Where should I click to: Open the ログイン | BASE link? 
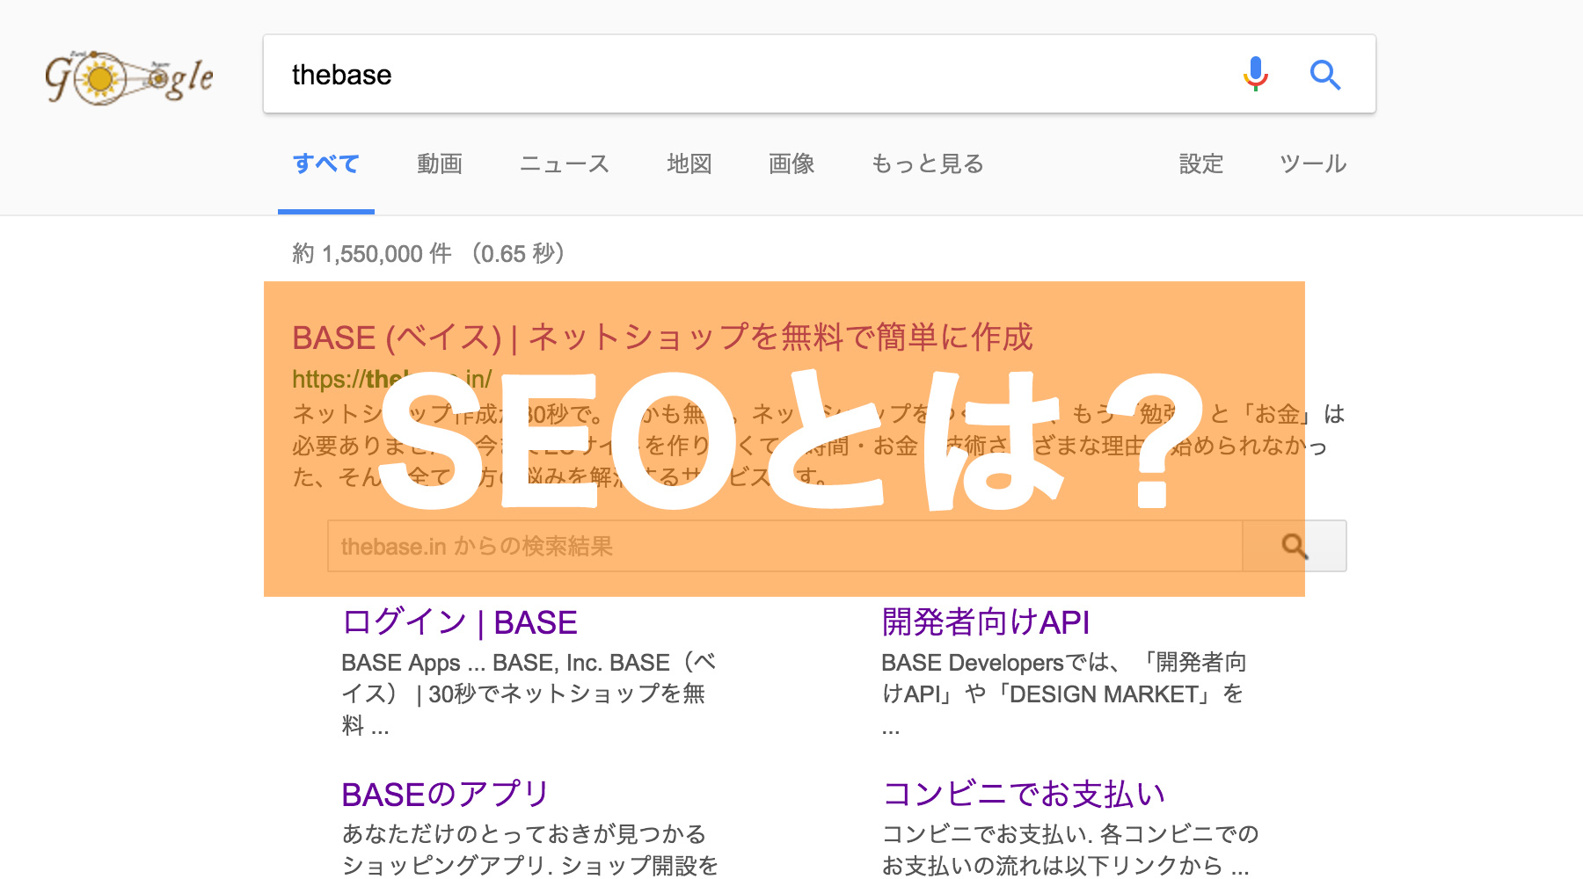[460, 622]
